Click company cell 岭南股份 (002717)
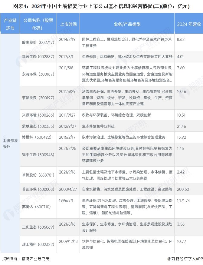 [38, 42]
